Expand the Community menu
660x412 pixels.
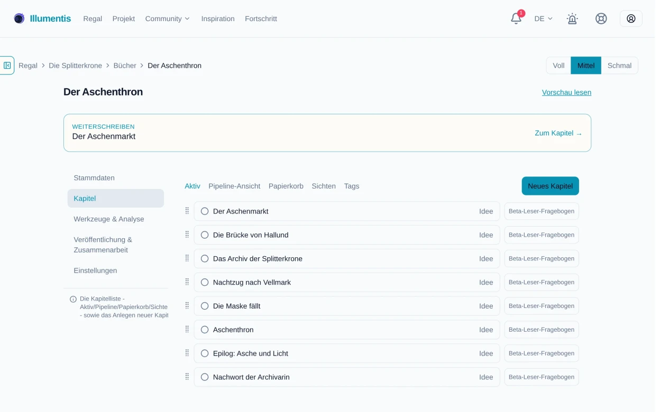[x=167, y=18]
